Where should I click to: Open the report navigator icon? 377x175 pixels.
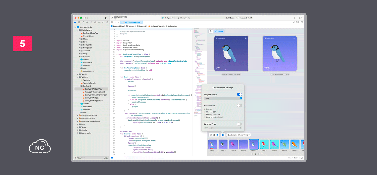tap(107, 22)
